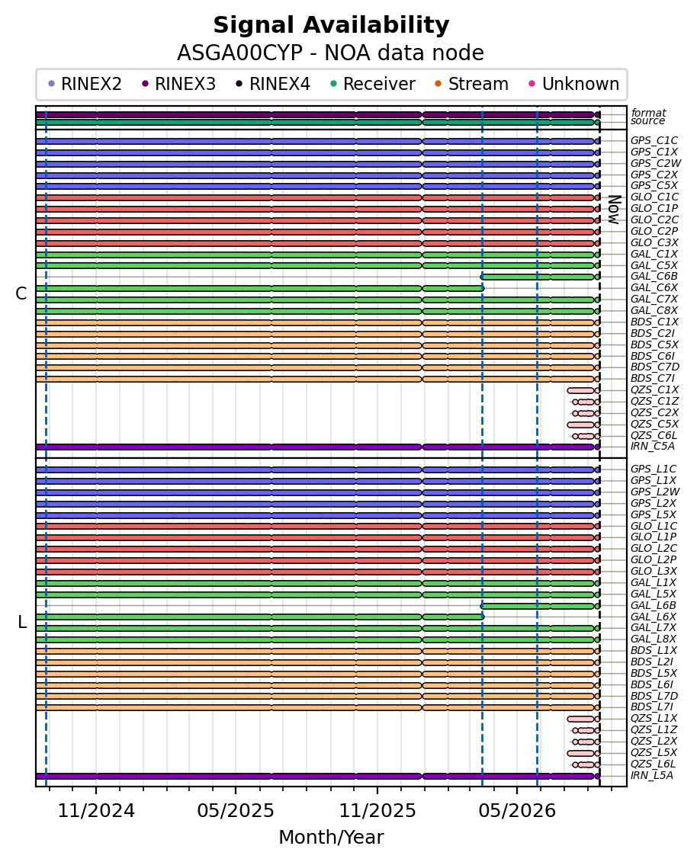The width and height of the screenshot is (697, 862).
Task: Click the 'Now' marker label
Action: click(615, 210)
